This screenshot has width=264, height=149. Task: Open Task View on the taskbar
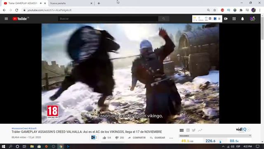[24, 147]
